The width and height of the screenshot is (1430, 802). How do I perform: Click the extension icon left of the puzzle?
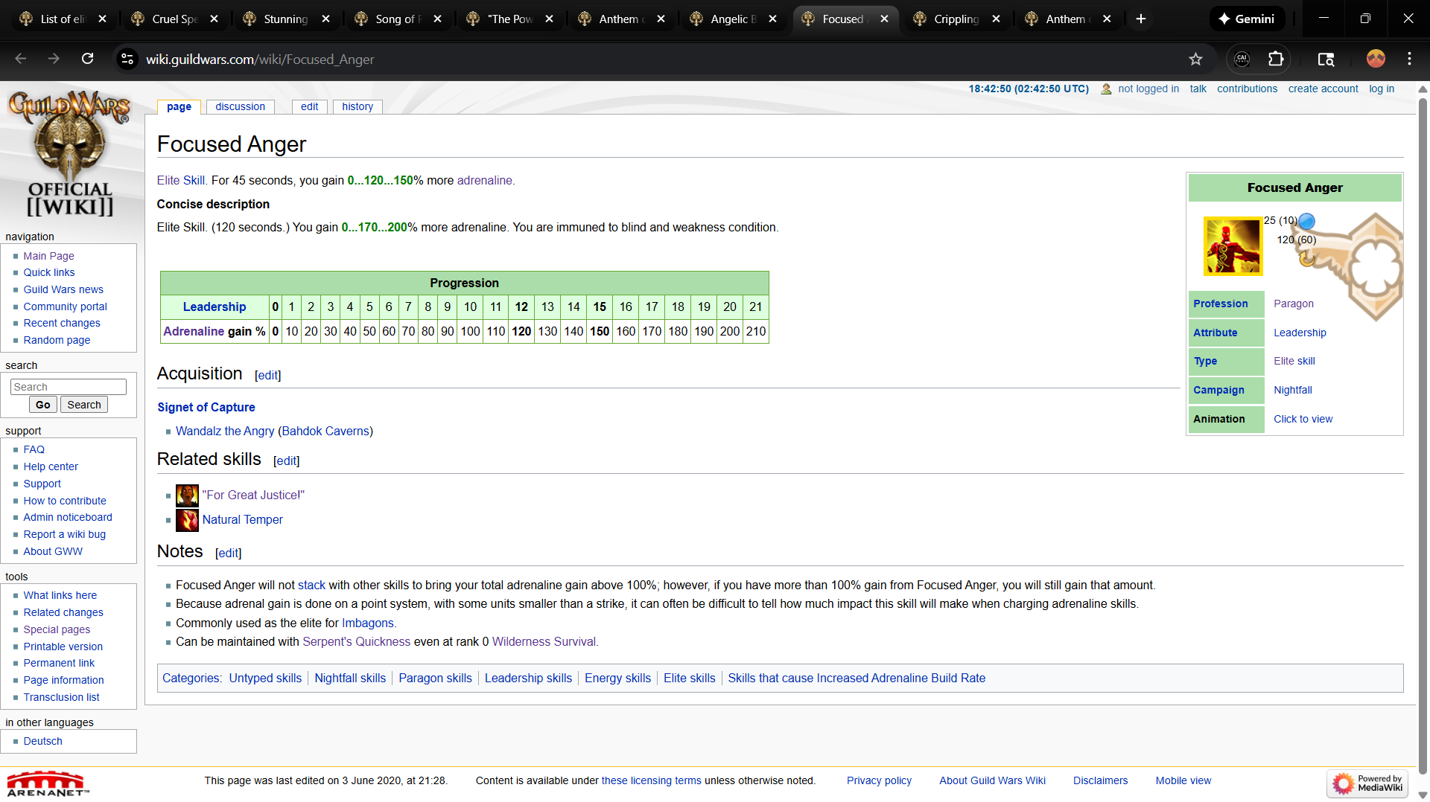point(1242,59)
